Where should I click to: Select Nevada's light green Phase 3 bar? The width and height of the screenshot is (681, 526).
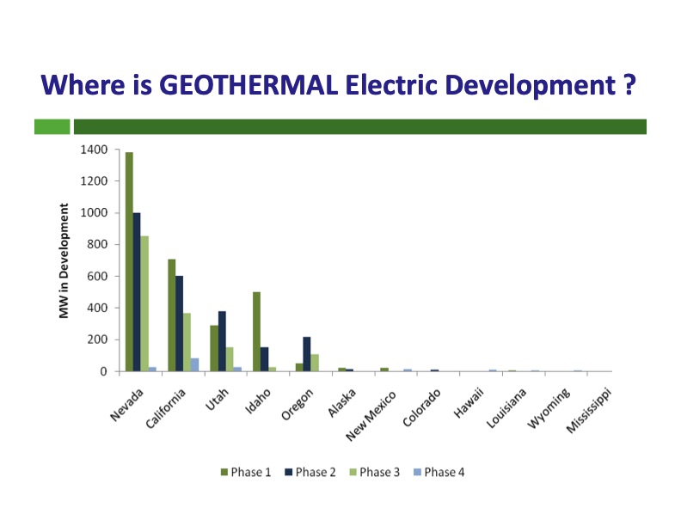[x=144, y=303]
